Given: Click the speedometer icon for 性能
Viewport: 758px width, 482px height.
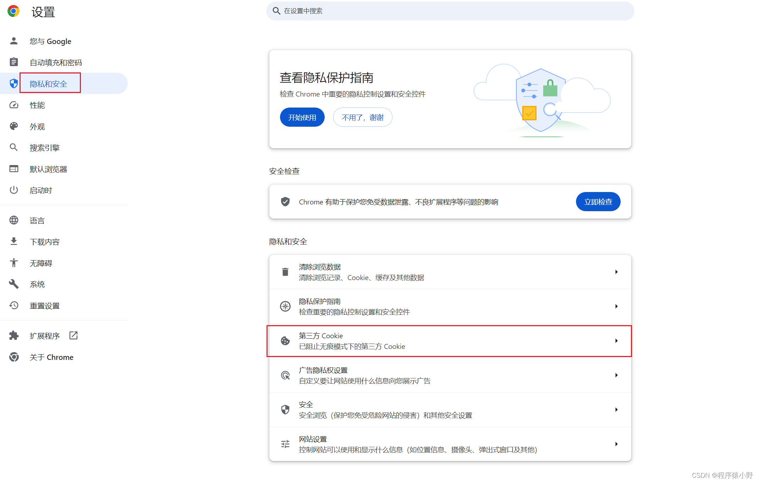Looking at the screenshot, I should point(14,105).
